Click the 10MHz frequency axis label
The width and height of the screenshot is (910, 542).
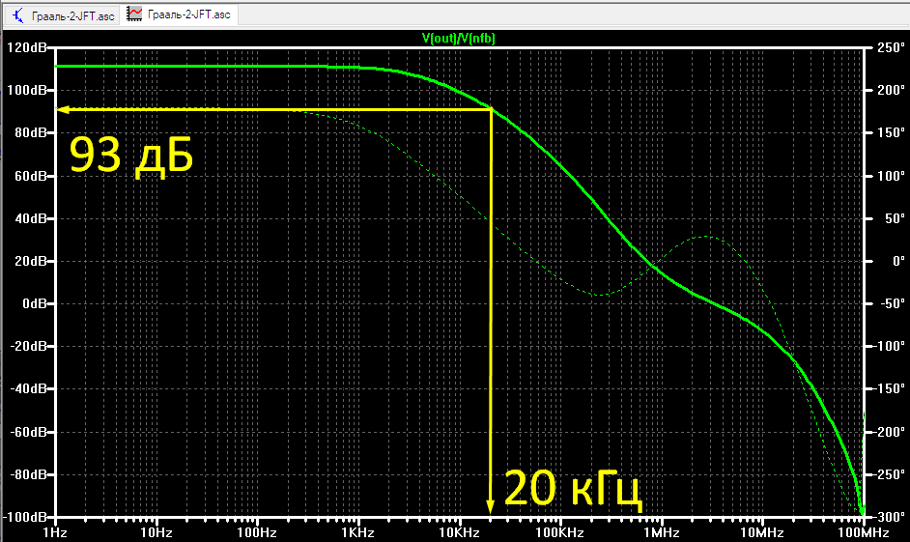(762, 532)
